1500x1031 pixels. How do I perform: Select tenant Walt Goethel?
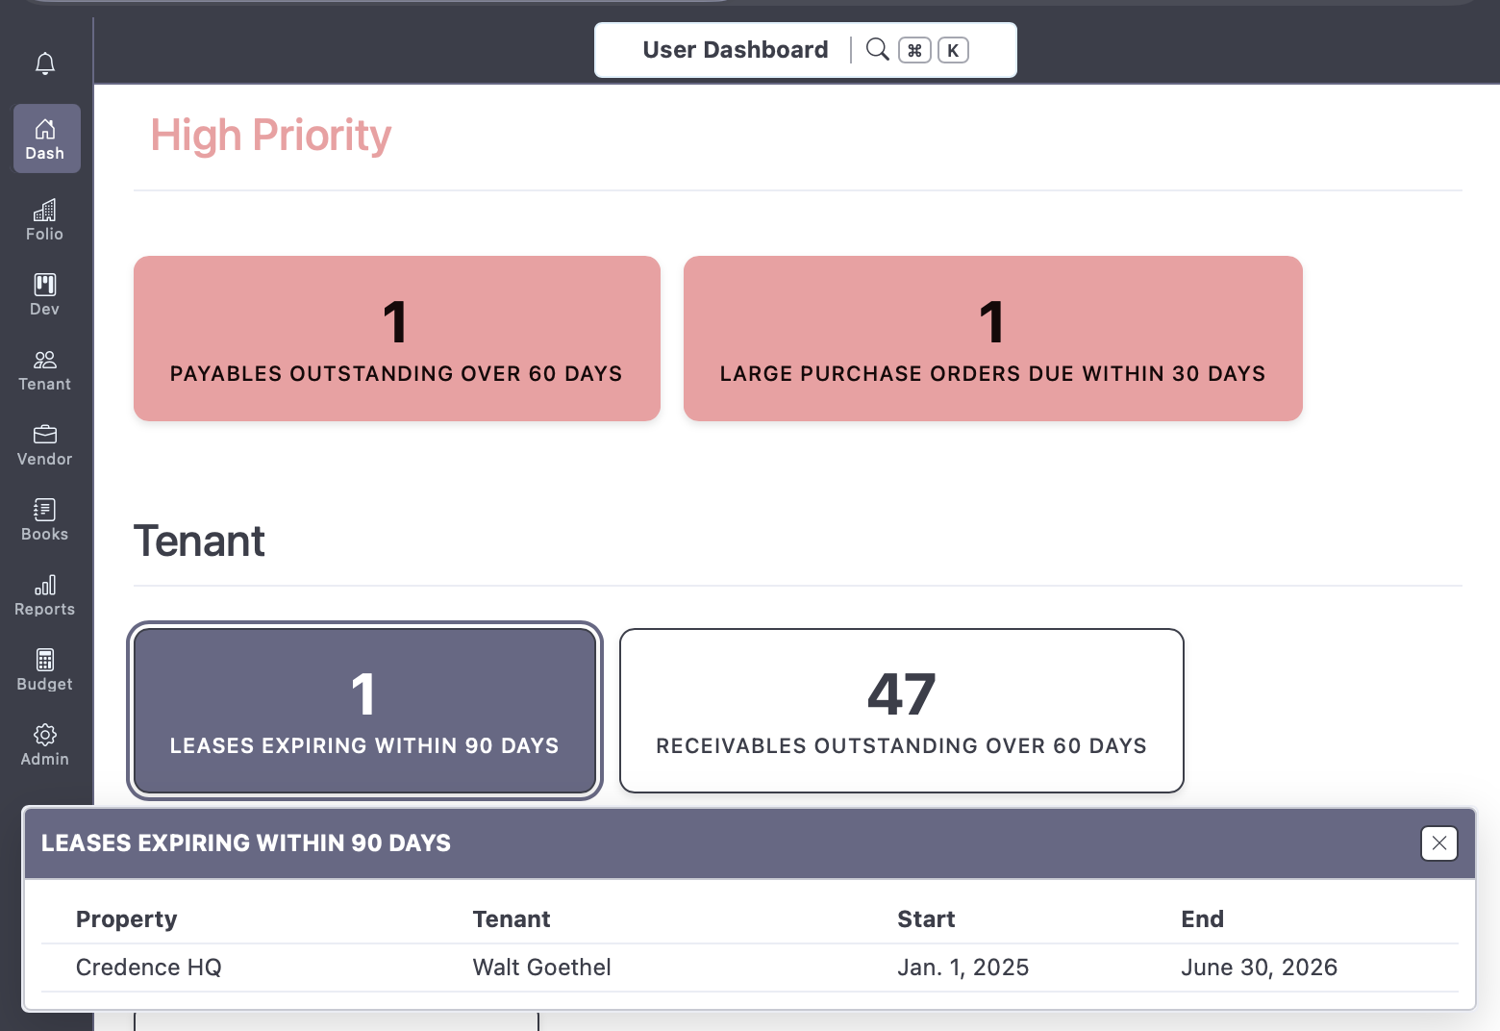pos(541,968)
